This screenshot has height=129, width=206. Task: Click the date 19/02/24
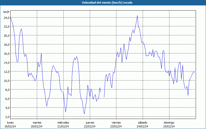[x=10, y=126]
